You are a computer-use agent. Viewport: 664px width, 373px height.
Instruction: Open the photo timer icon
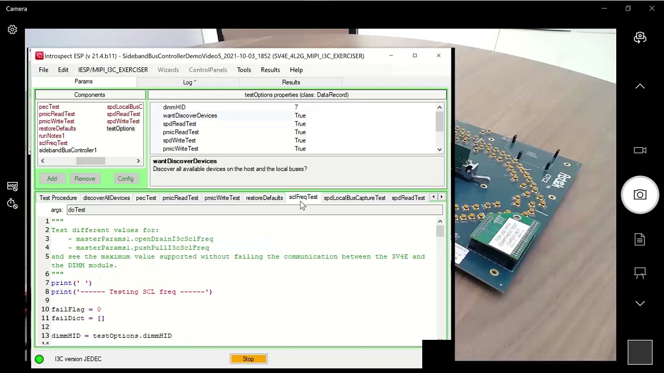tap(12, 204)
